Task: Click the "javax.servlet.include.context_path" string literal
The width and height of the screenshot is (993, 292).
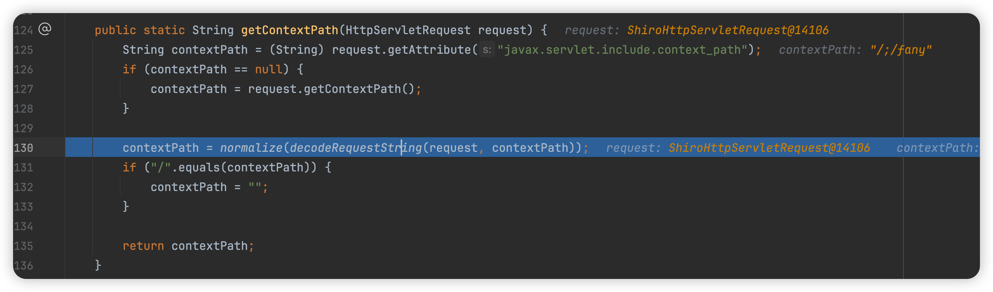Action: tap(622, 50)
